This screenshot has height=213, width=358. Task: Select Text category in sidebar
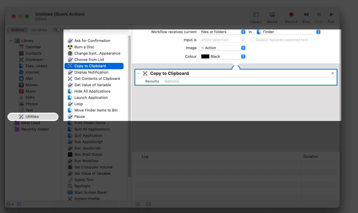tap(29, 110)
